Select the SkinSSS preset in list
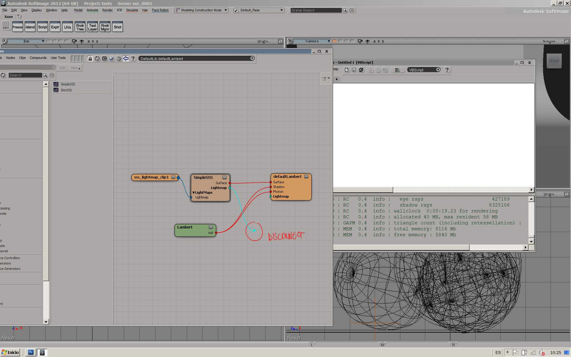 pyautogui.click(x=66, y=90)
